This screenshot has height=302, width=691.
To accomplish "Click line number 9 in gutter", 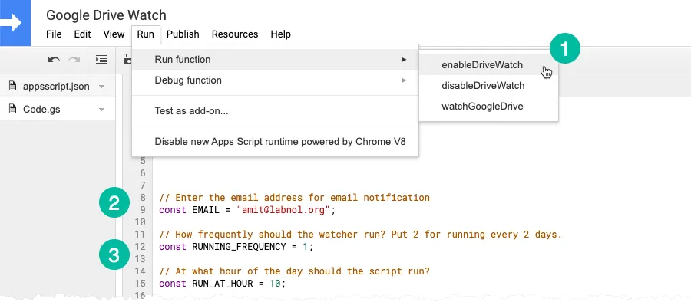I will tap(142, 210).
